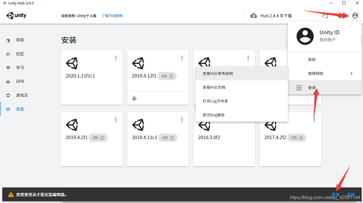Click 关闭 on the login warning bar

(x=350, y=195)
